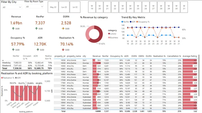Click the yellow right arrow under DSRN
Image resolution: width=202 pixels, height=113 pixels.
coord(63,29)
